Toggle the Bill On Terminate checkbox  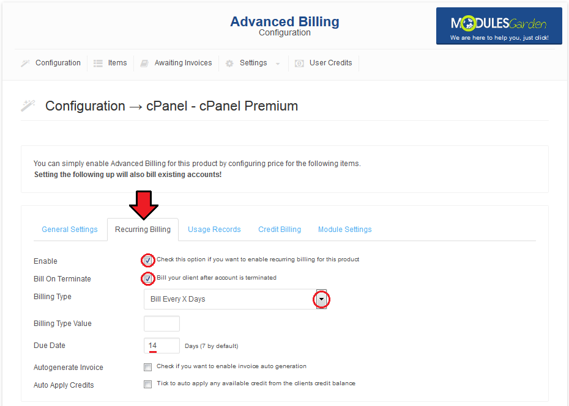(x=147, y=278)
